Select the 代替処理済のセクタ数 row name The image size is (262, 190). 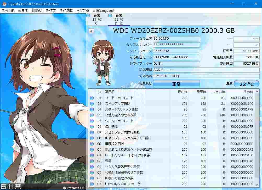point(121,115)
